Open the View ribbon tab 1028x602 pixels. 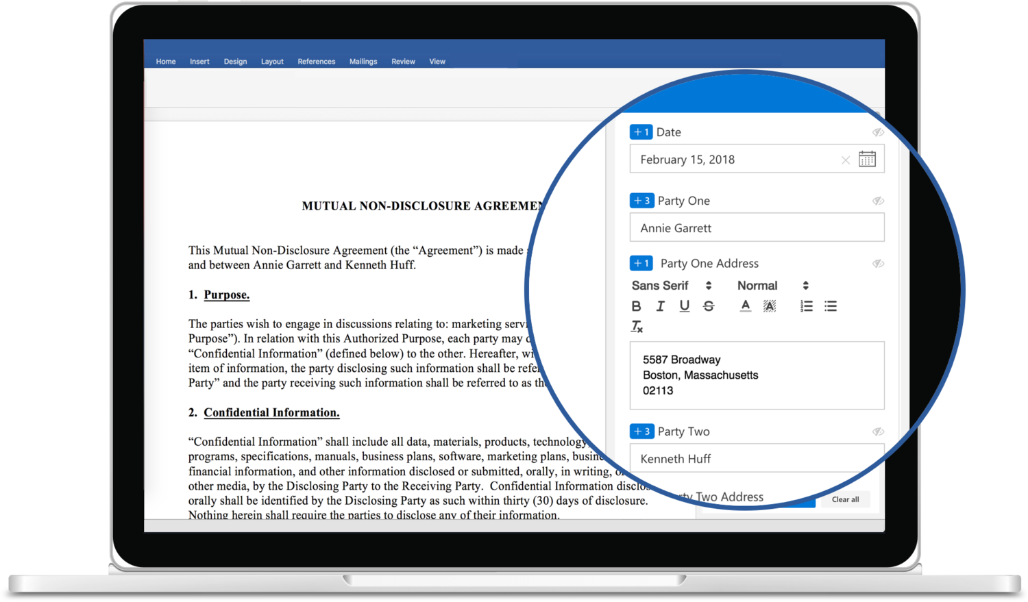point(437,62)
